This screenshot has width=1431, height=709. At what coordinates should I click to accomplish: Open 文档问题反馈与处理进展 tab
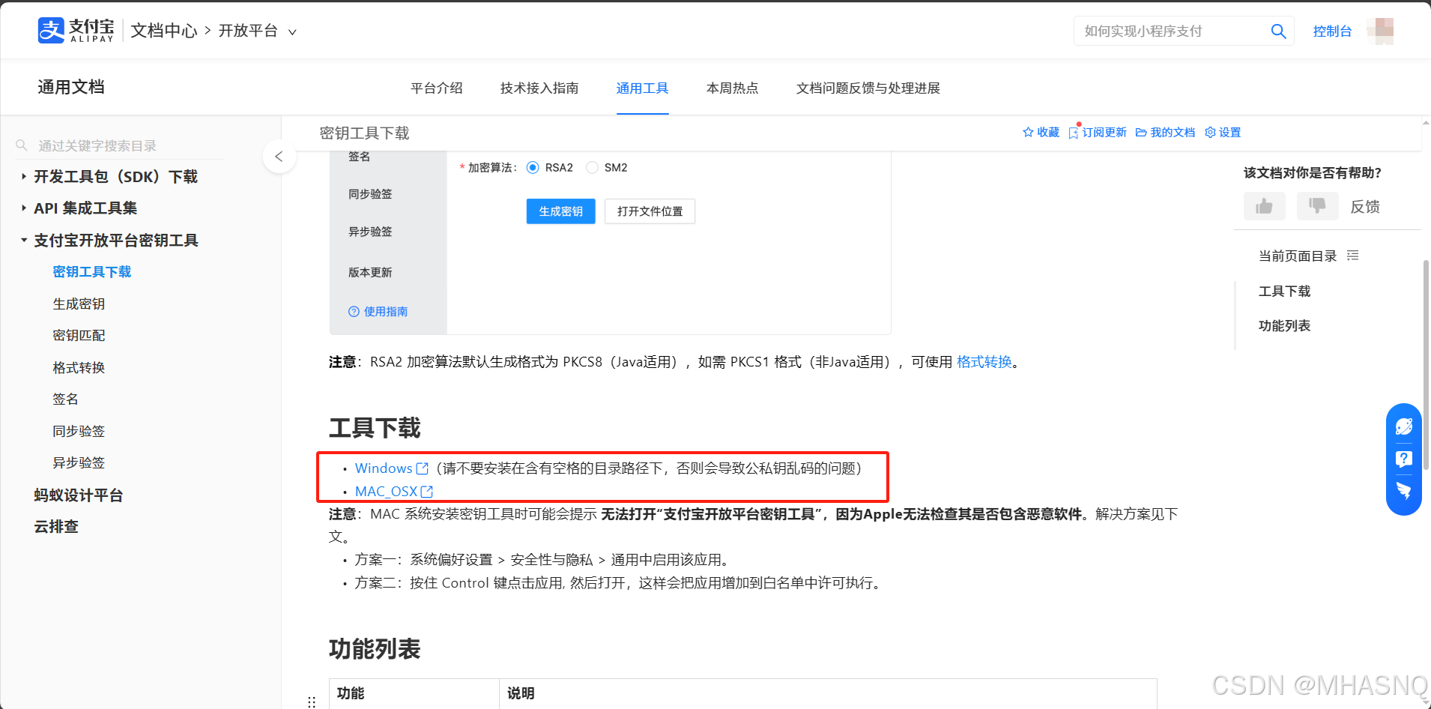point(868,88)
